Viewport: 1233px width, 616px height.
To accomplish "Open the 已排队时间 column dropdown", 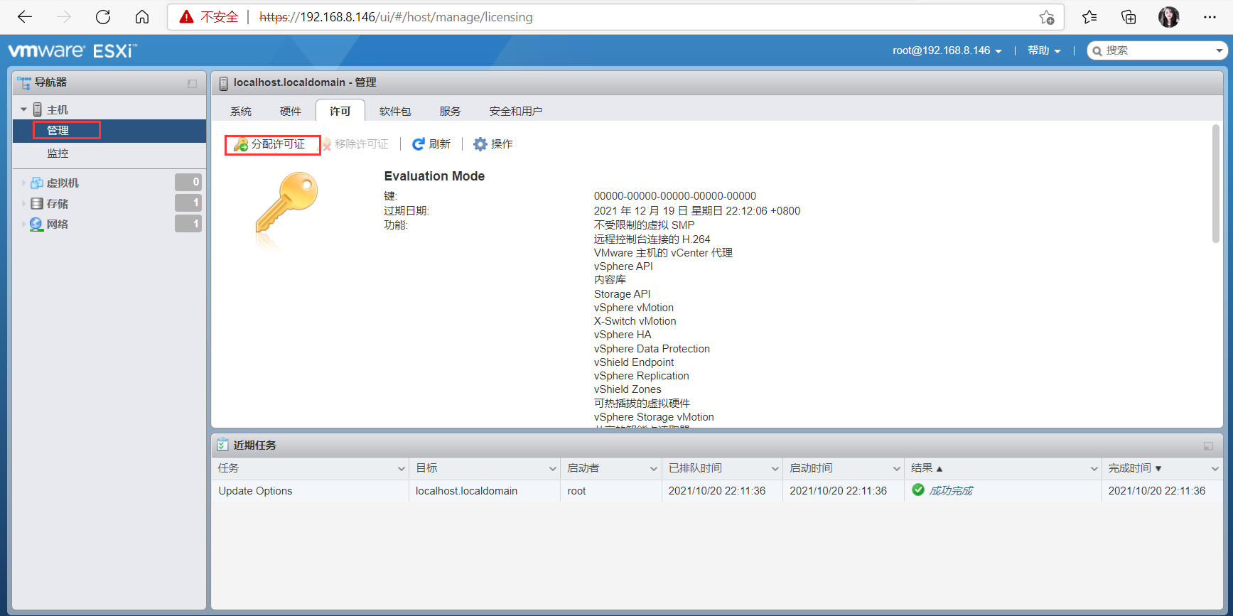I will click(775, 468).
